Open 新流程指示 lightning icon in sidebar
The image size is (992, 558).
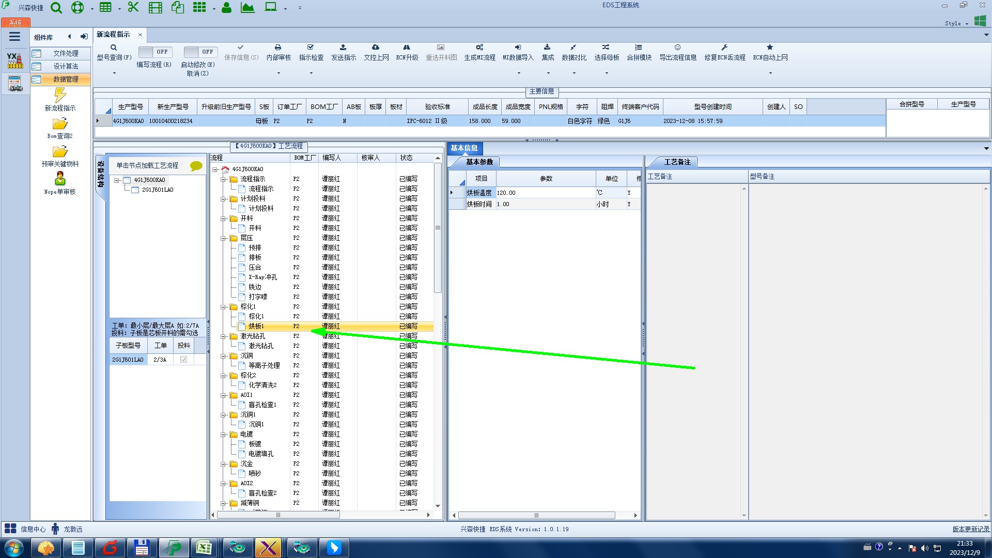[60, 95]
